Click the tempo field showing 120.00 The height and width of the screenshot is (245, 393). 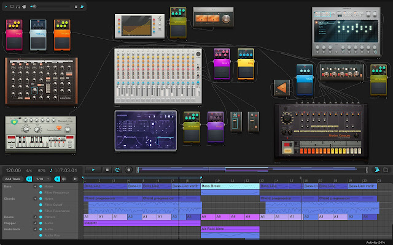click(x=13, y=170)
